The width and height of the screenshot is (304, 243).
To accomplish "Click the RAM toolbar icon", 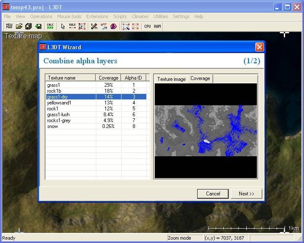I will click(x=157, y=26).
